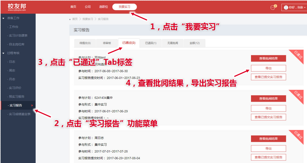
Task: Go to 公司 in the top navigation
Action: (88, 7)
